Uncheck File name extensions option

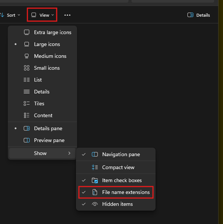126,192
